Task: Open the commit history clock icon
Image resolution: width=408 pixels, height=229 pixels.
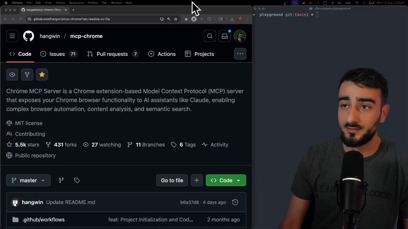Action: [x=235, y=202]
